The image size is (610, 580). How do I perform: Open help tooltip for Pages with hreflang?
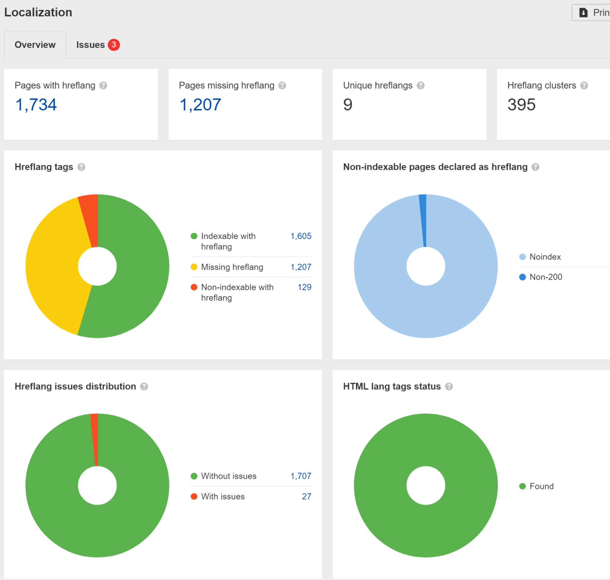[103, 86]
